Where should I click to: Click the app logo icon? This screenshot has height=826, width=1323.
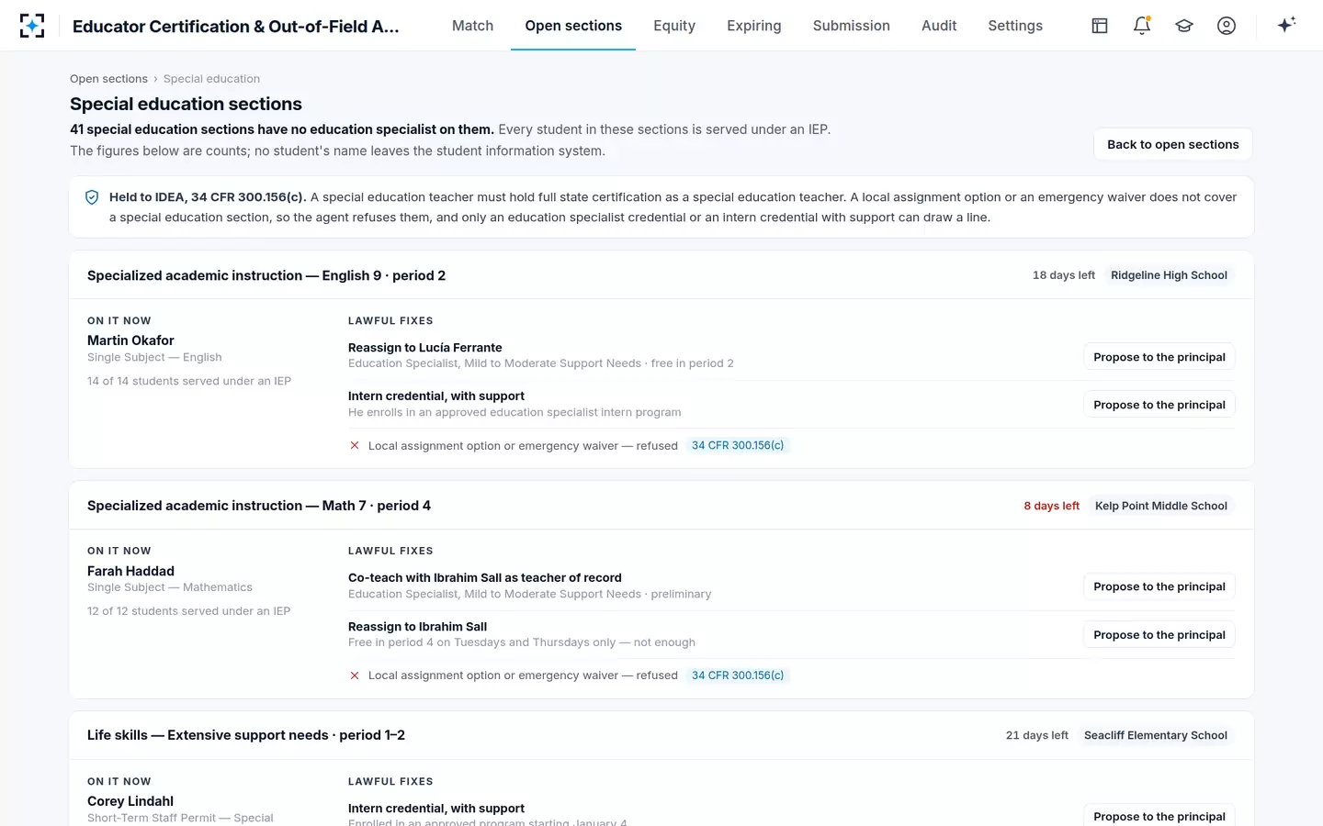click(x=32, y=26)
